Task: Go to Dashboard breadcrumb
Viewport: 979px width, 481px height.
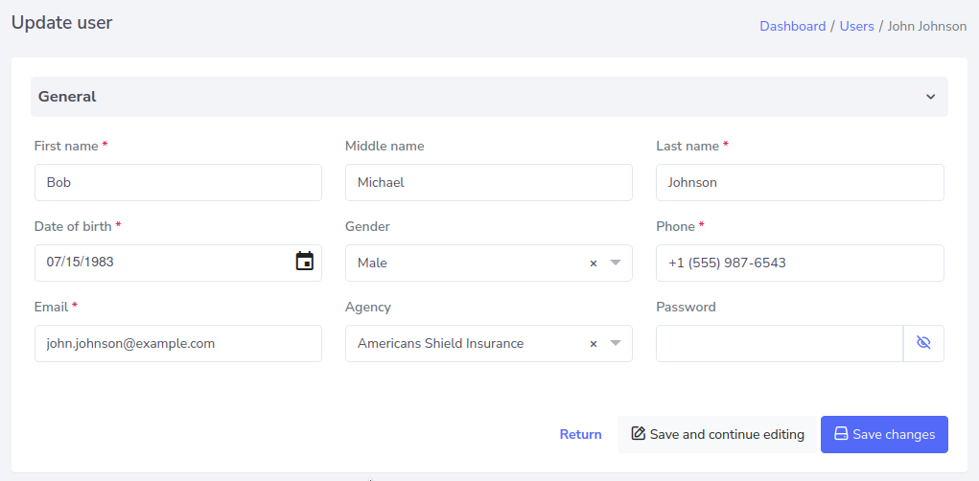Action: click(792, 26)
